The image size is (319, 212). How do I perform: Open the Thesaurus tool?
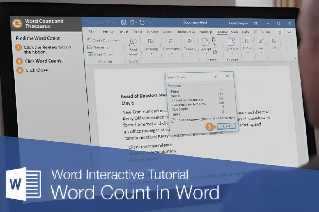click(98, 47)
